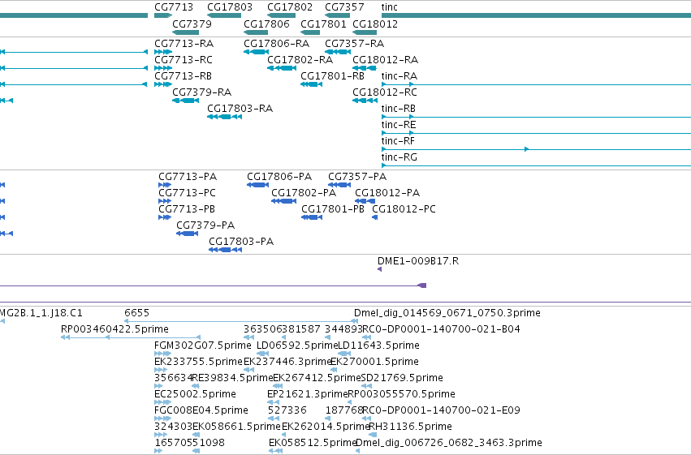Select transcript tinc-RB
Viewport: 691px width, 455px height.
[399, 109]
